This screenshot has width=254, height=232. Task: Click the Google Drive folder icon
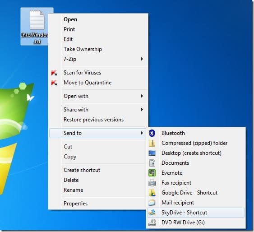coord(152,193)
